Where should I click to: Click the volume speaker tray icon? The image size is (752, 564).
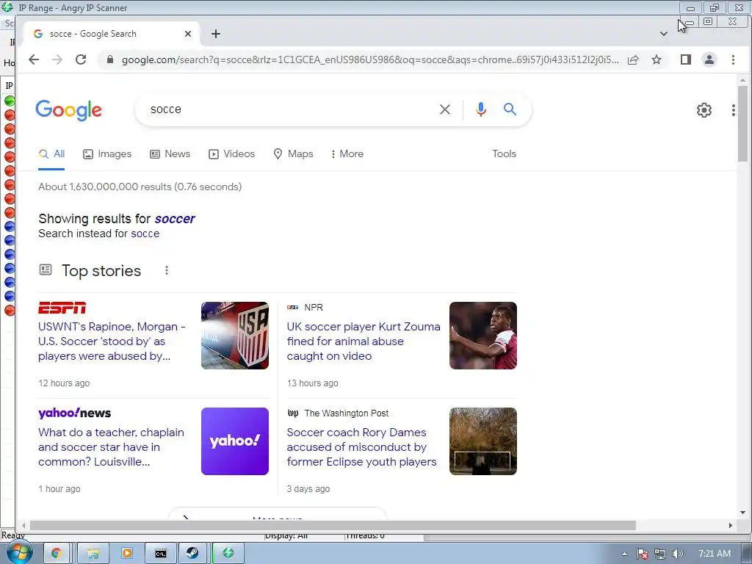pyautogui.click(x=678, y=554)
